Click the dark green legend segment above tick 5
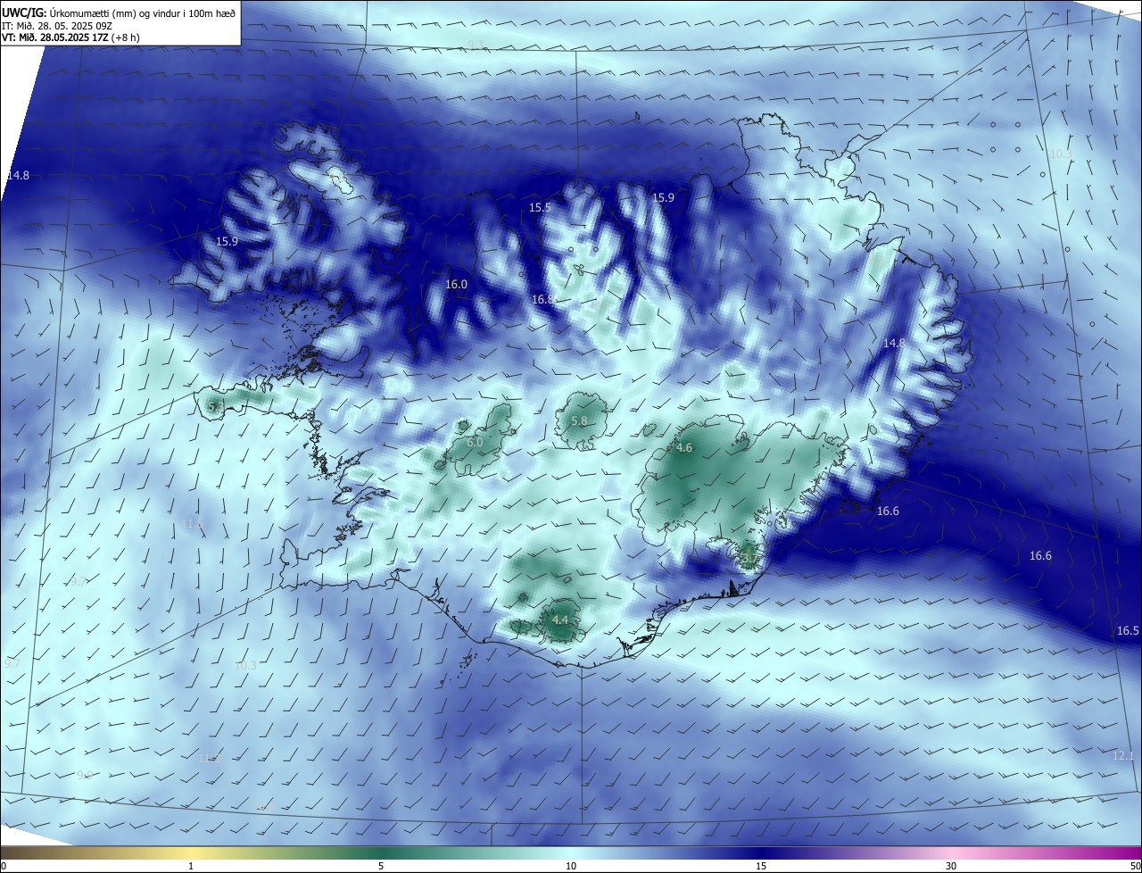This screenshot has width=1142, height=873. (381, 852)
